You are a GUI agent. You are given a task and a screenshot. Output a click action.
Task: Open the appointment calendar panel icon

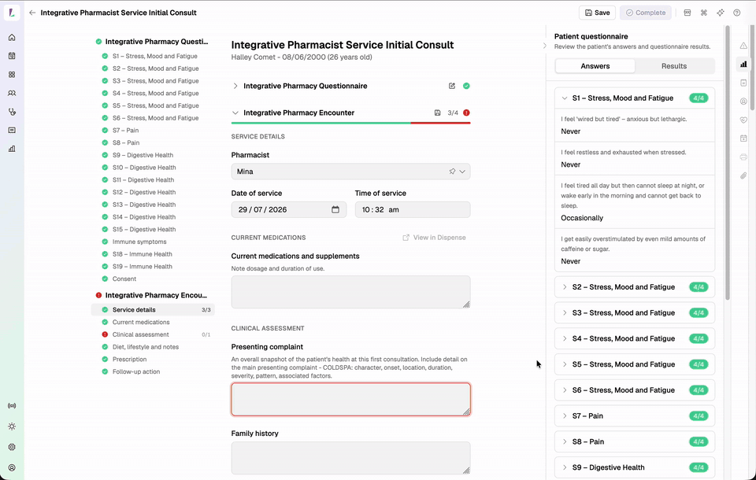[x=743, y=138]
